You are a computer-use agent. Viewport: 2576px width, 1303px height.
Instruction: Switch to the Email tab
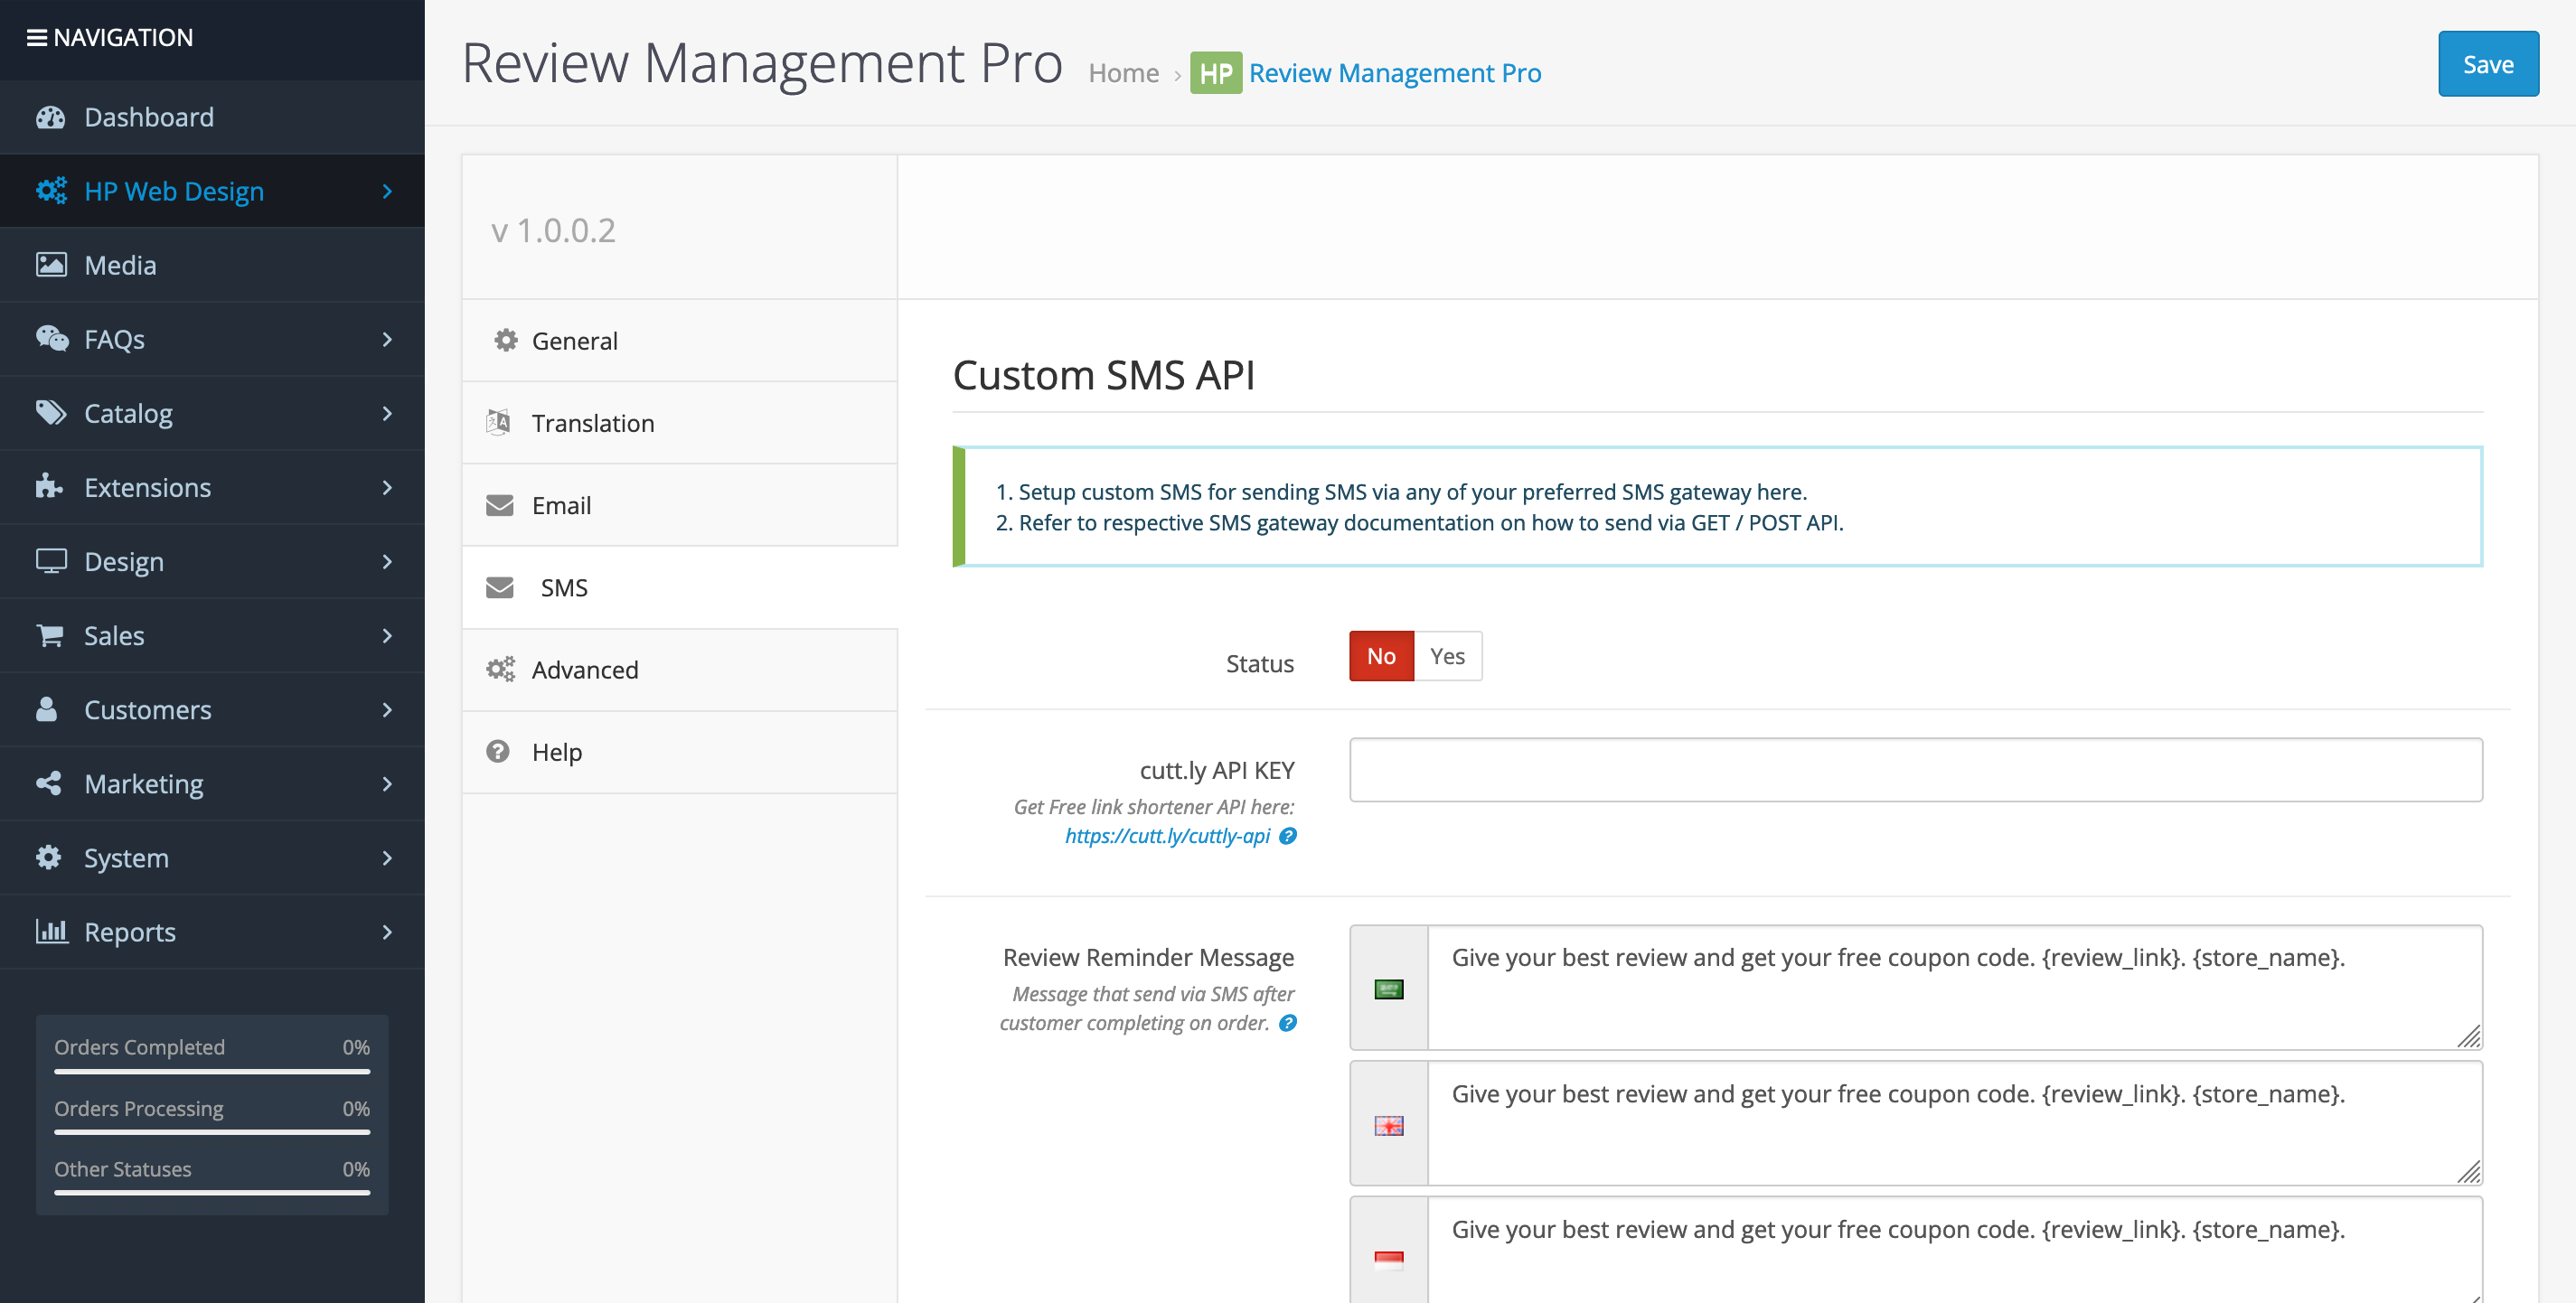pyautogui.click(x=561, y=505)
